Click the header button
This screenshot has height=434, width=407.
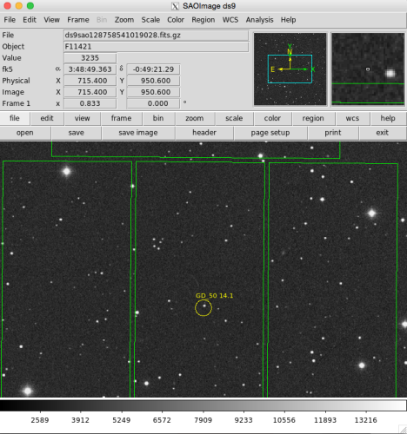pyautogui.click(x=204, y=133)
